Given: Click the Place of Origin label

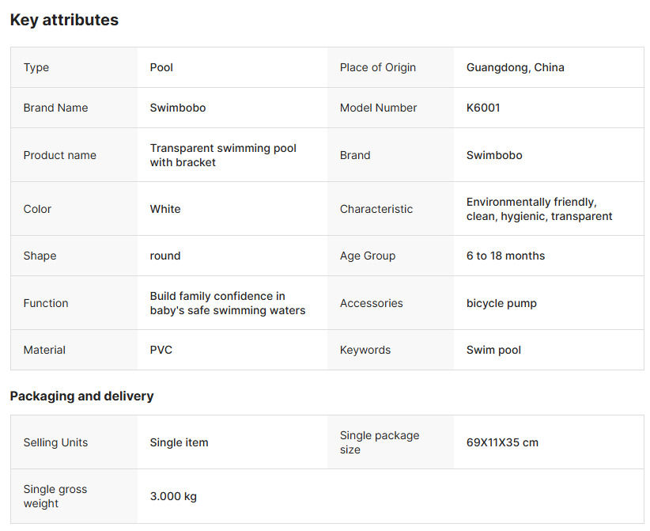Looking at the screenshot, I should tap(377, 67).
